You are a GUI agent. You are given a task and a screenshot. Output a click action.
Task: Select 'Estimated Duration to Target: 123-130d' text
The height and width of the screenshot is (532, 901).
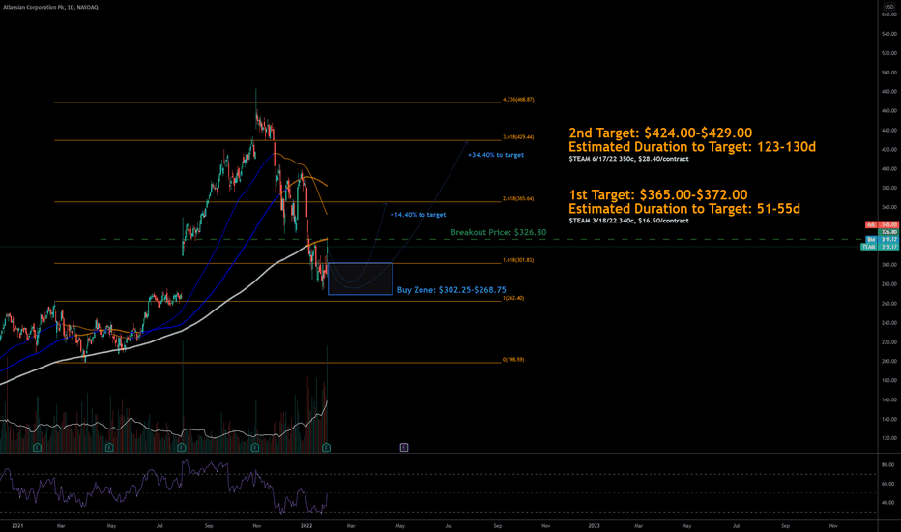[x=692, y=147]
